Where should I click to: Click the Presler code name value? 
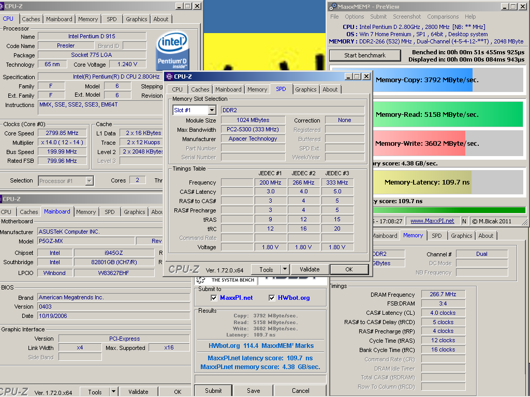pos(66,45)
